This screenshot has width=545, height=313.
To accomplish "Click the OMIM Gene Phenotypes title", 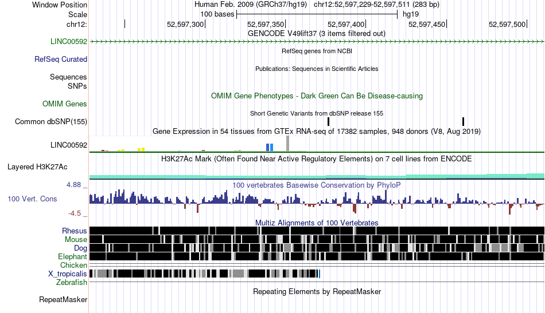I will [317, 96].
